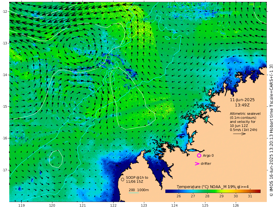Click the 'Altimetric sealevel' legend text

245,114
